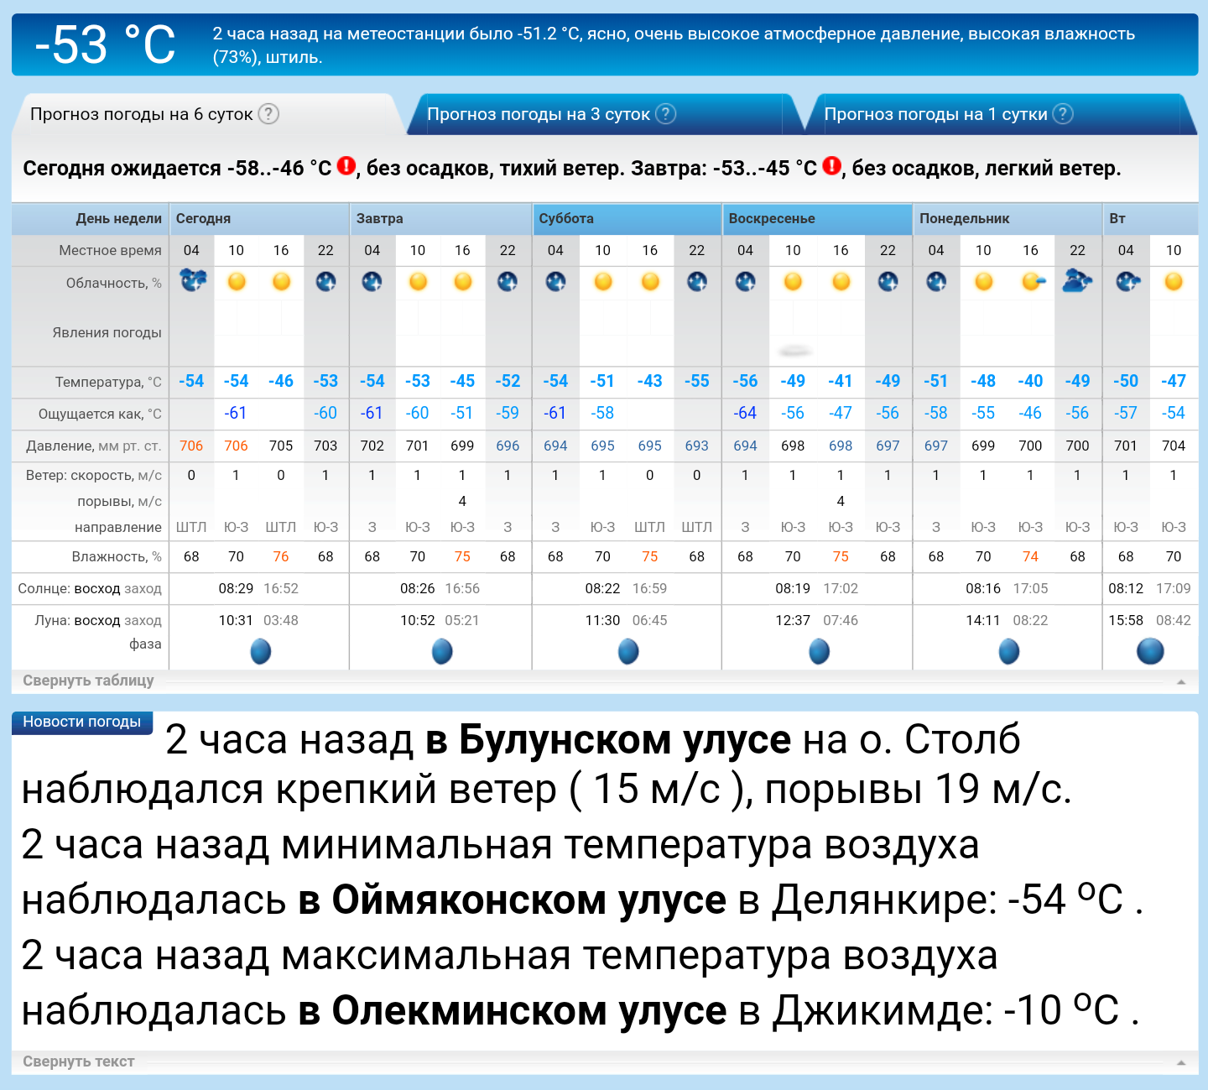Click moonset time 06:45 for Суббота
1208x1090 pixels.
point(650,620)
